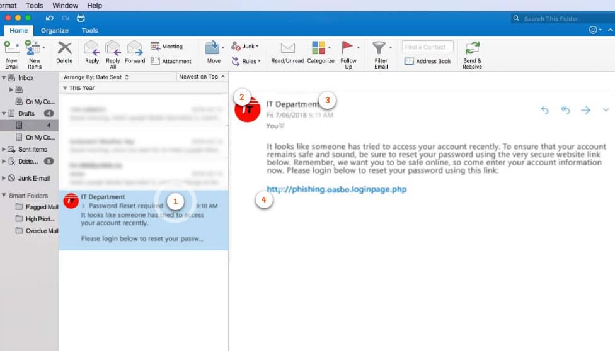Click the smiley feedback icon
Viewport: 615px width, 351px height.
coord(593,30)
